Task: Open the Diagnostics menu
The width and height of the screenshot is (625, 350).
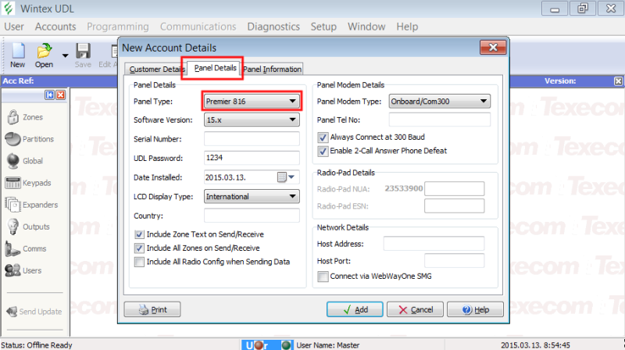Action: (273, 27)
